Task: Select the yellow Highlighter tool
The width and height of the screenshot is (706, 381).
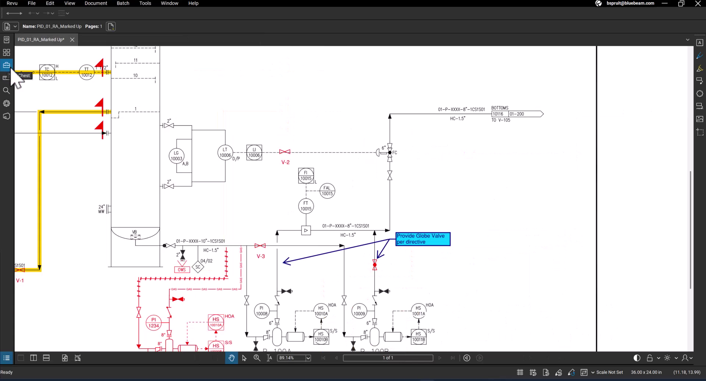Action: pos(700,68)
